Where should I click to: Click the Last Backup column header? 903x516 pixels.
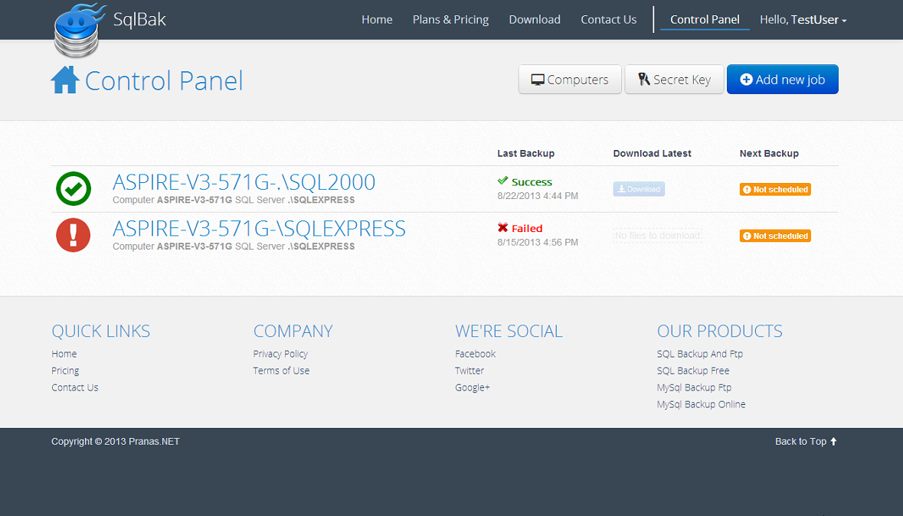tap(525, 153)
